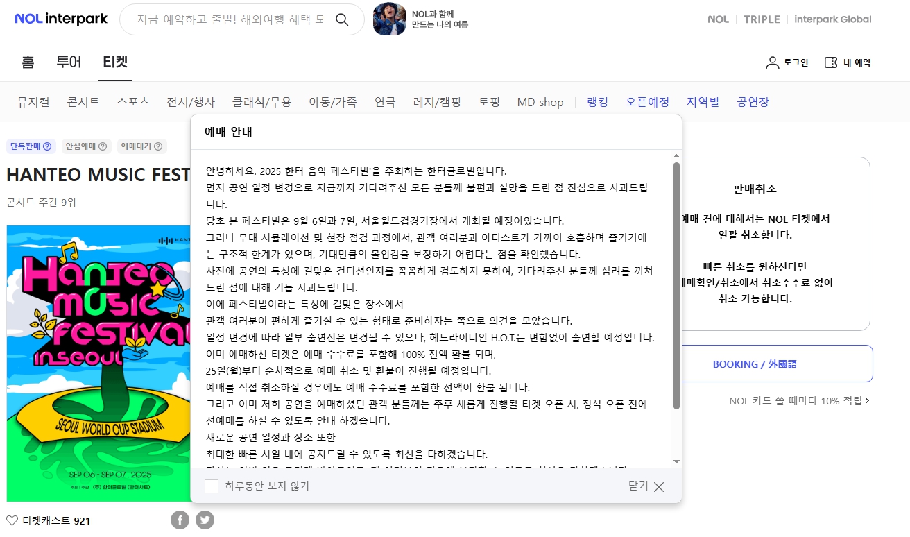This screenshot has height=537, width=910.
Task: Click the search input field
Action: 230,19
